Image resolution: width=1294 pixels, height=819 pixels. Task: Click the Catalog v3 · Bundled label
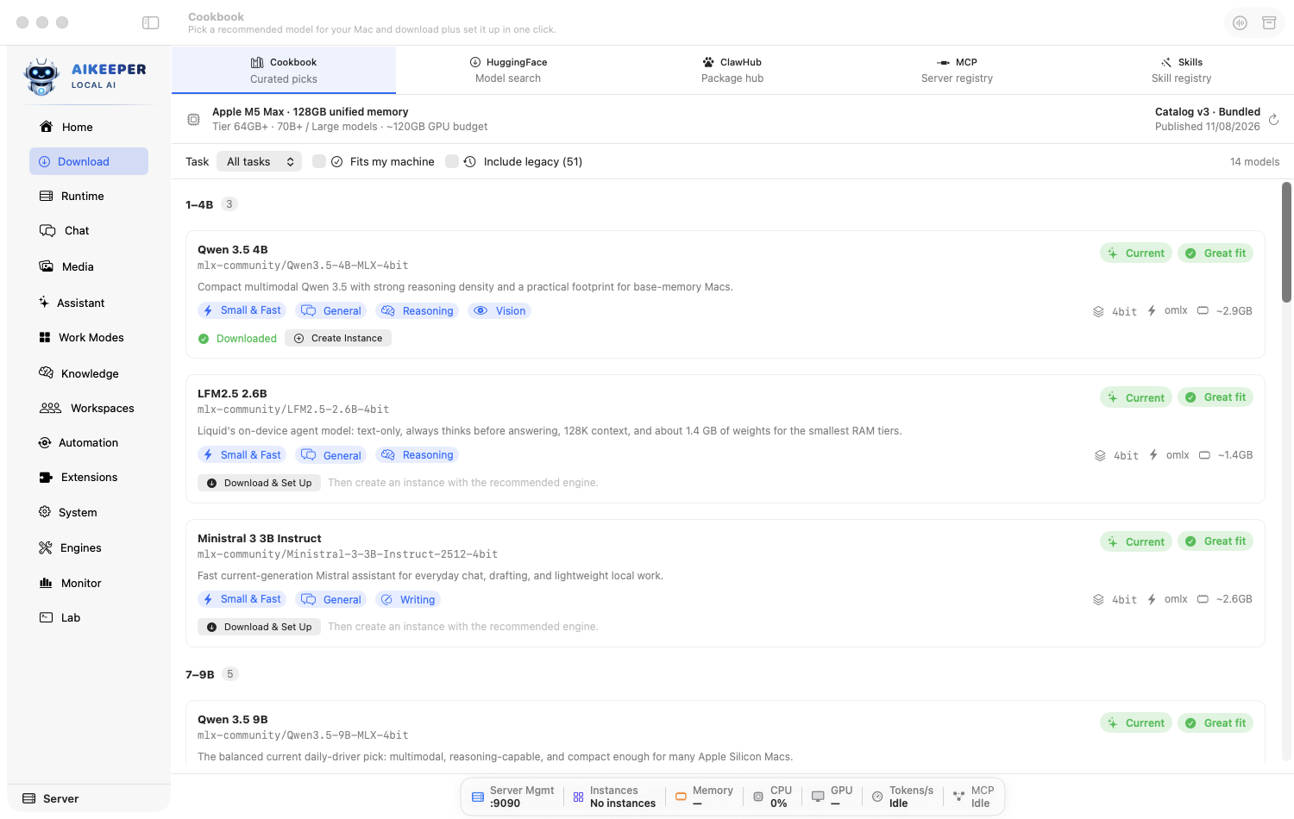(x=1208, y=112)
